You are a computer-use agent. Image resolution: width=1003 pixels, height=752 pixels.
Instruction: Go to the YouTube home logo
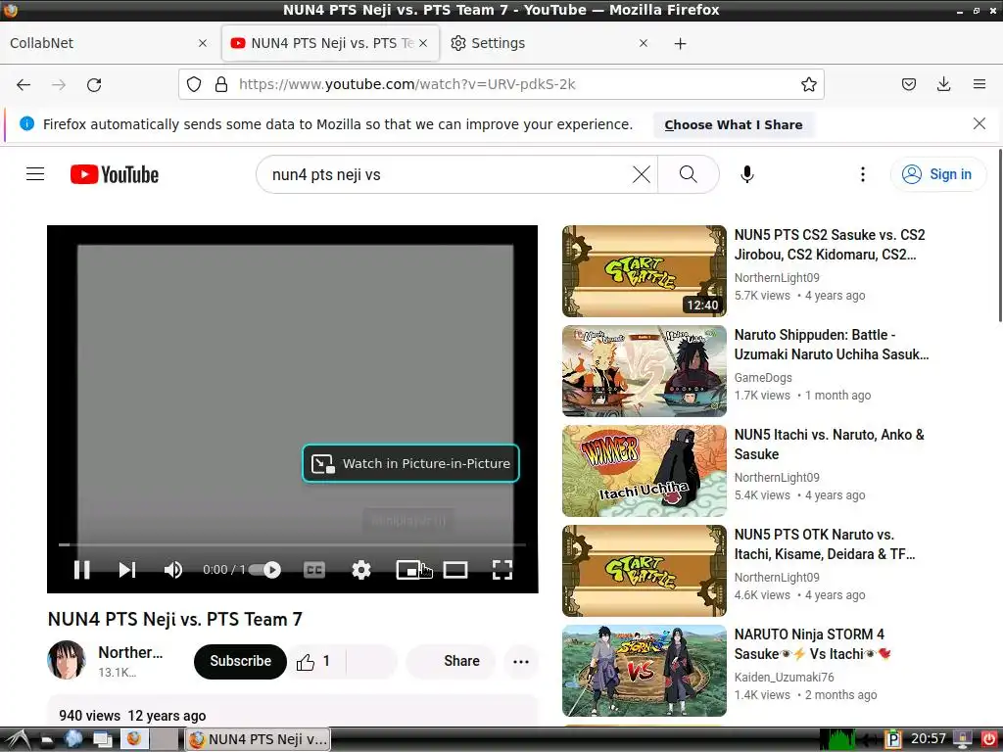(115, 174)
